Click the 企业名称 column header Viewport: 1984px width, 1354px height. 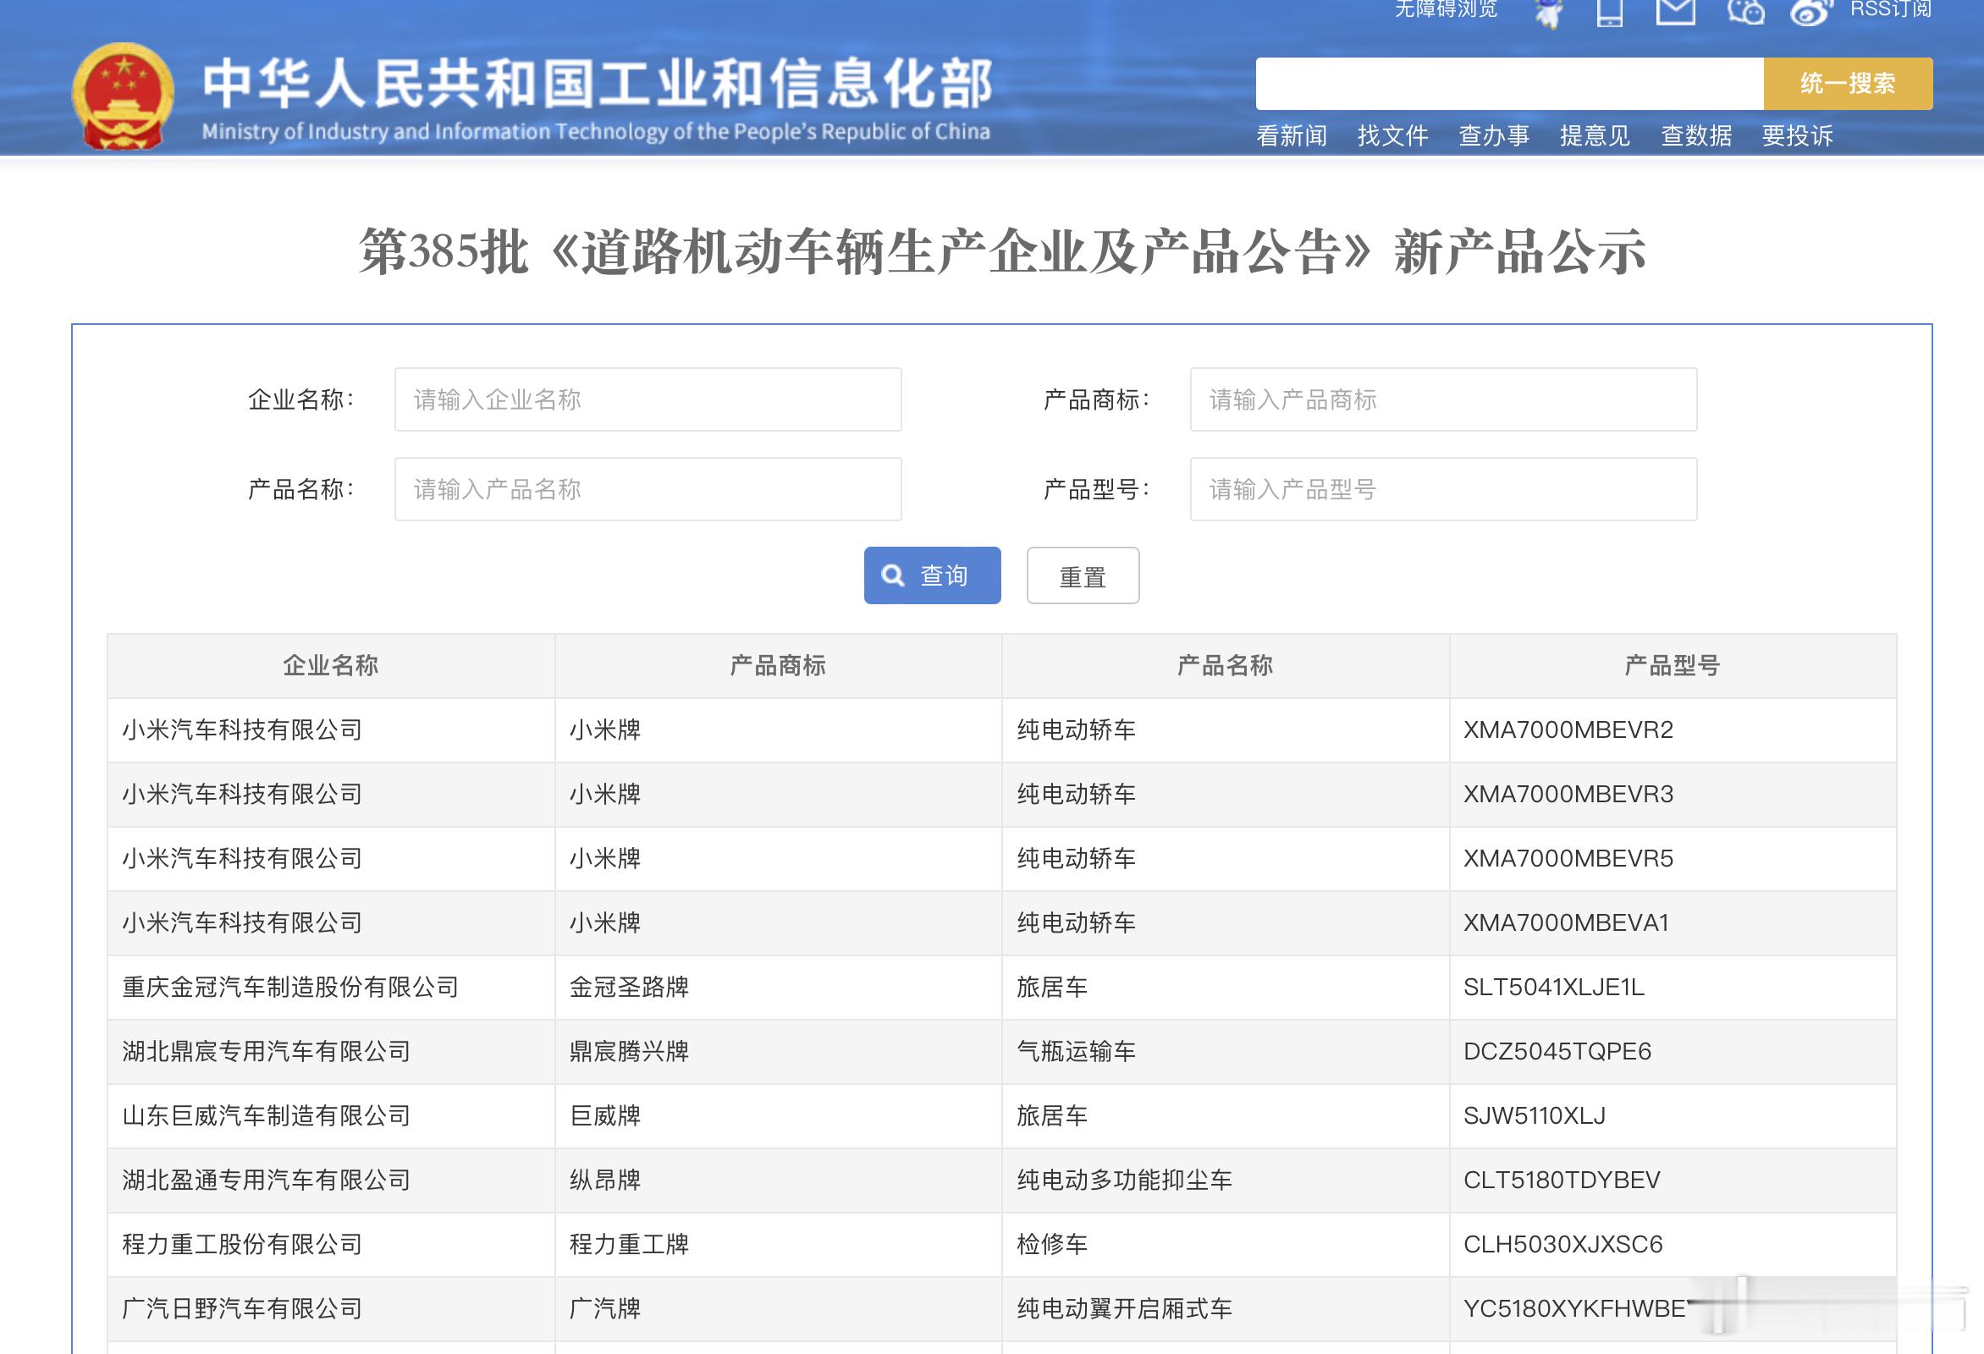[330, 665]
